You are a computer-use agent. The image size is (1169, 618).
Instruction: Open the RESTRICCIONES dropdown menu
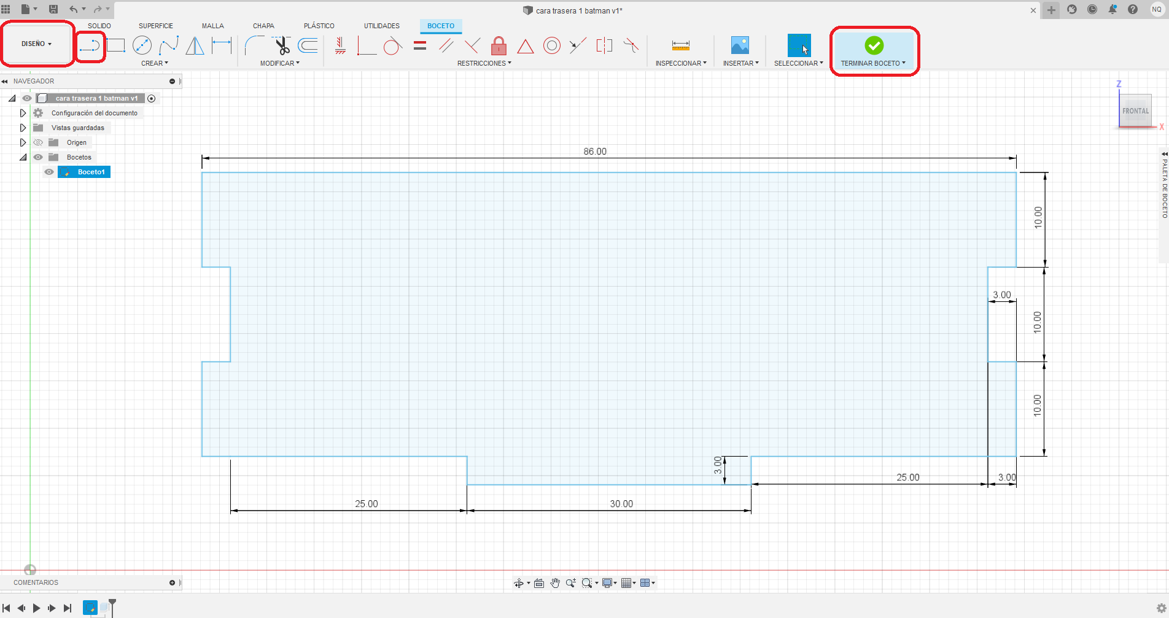pos(484,63)
